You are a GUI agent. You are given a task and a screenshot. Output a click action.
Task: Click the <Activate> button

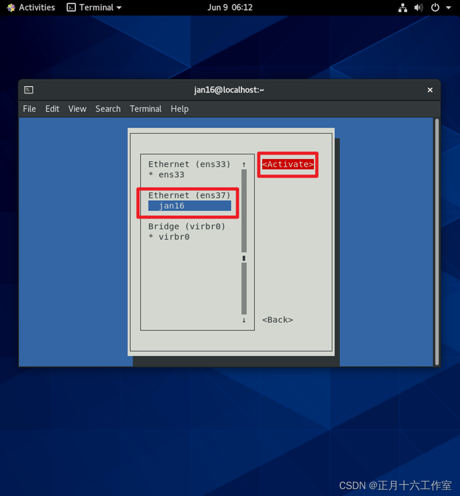(x=288, y=164)
